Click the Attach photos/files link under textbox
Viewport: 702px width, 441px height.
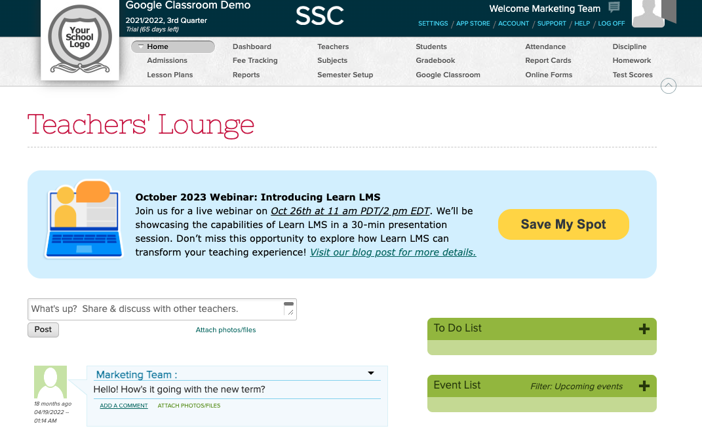pos(225,330)
